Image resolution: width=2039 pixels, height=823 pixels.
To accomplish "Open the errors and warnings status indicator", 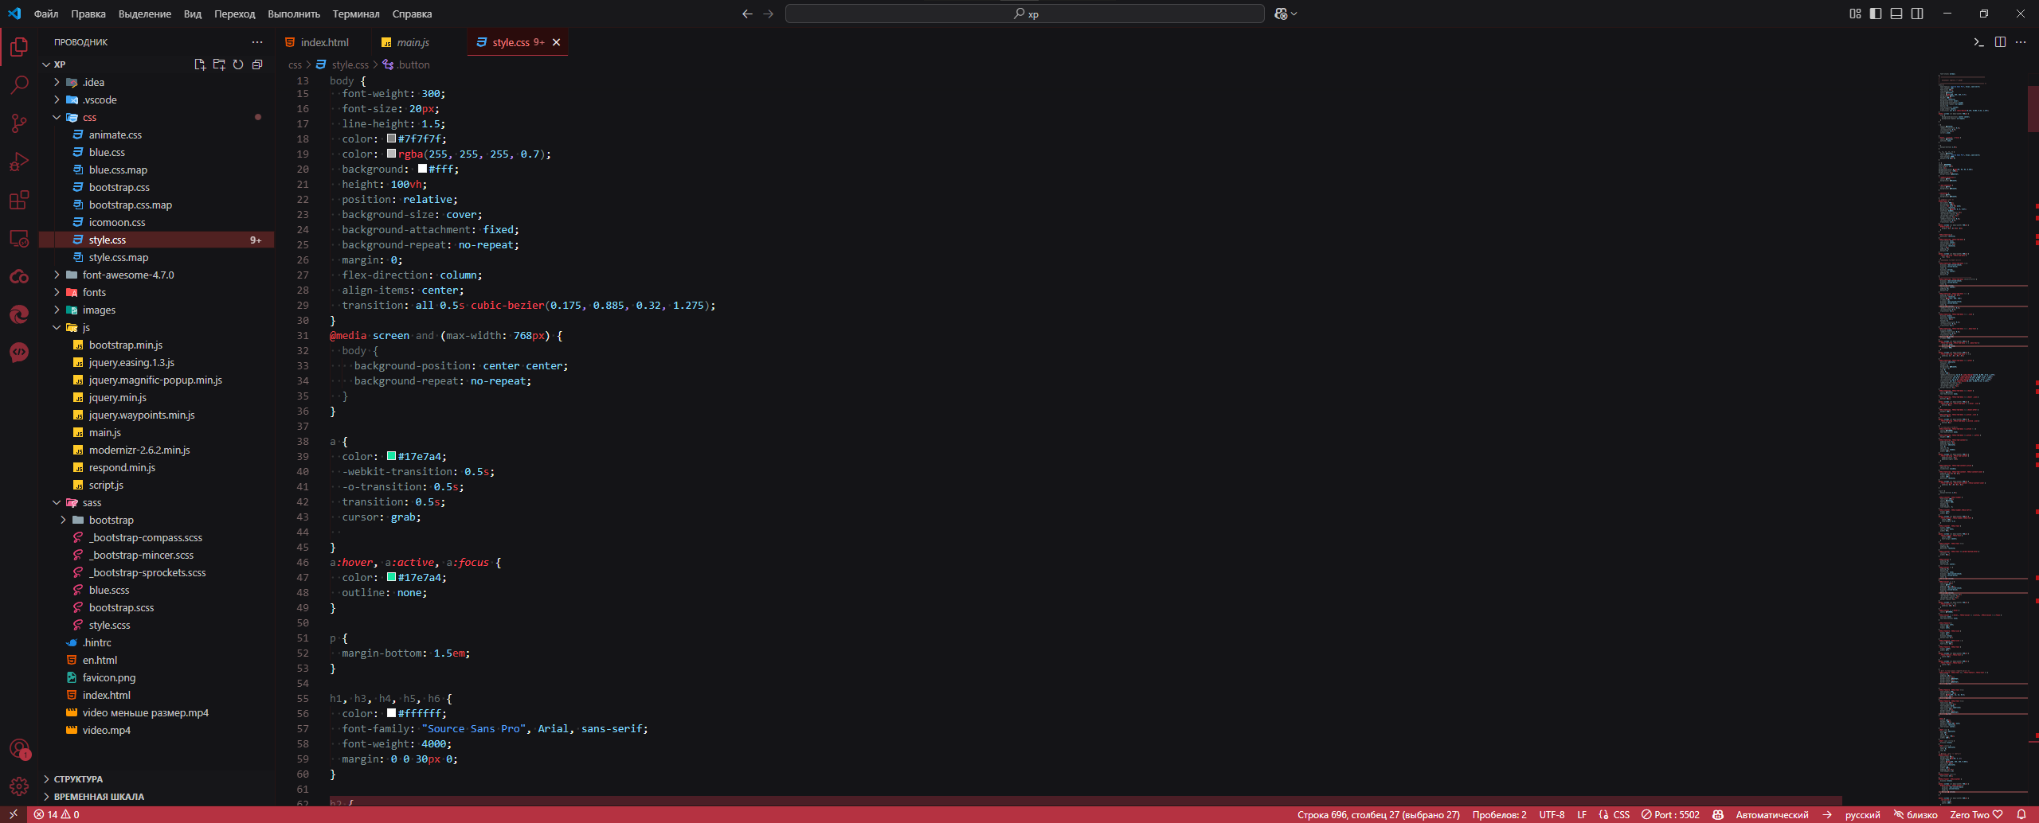I will (x=57, y=814).
